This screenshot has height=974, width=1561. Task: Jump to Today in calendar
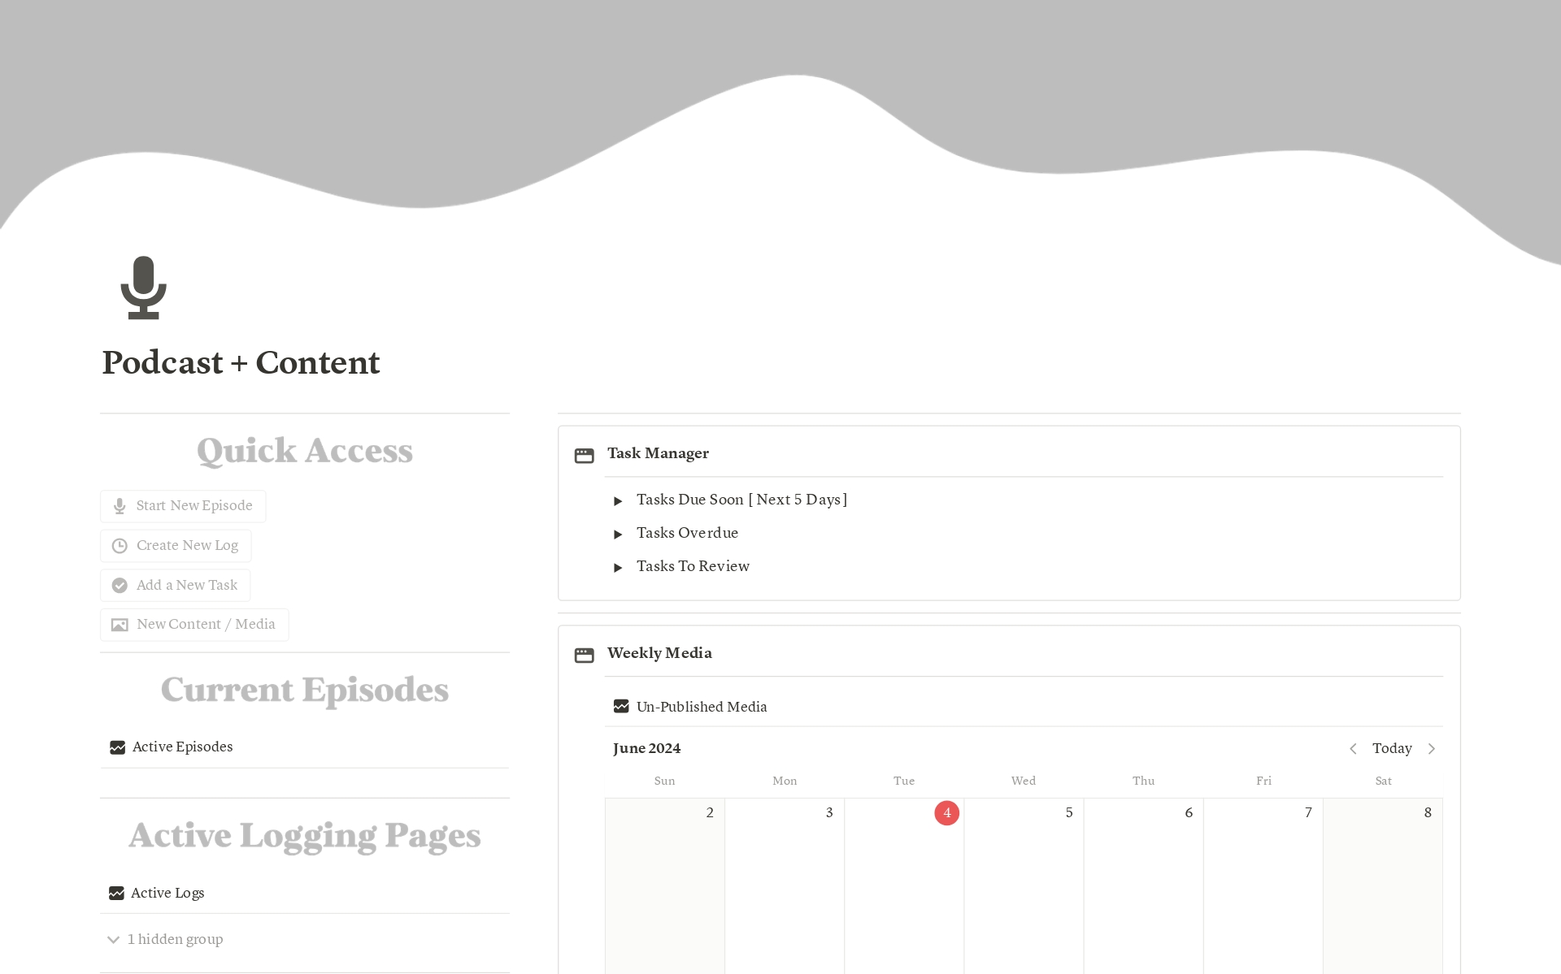coord(1392,749)
